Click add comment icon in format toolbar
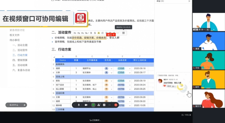Image resolution: width=225 pixels, height=123 pixels. [123, 33]
